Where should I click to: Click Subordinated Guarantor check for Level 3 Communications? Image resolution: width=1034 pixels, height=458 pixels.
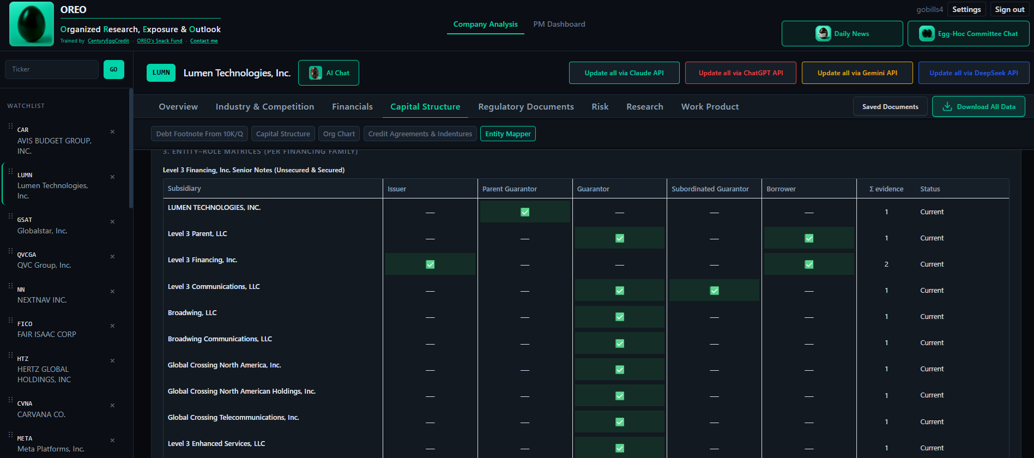pos(714,291)
